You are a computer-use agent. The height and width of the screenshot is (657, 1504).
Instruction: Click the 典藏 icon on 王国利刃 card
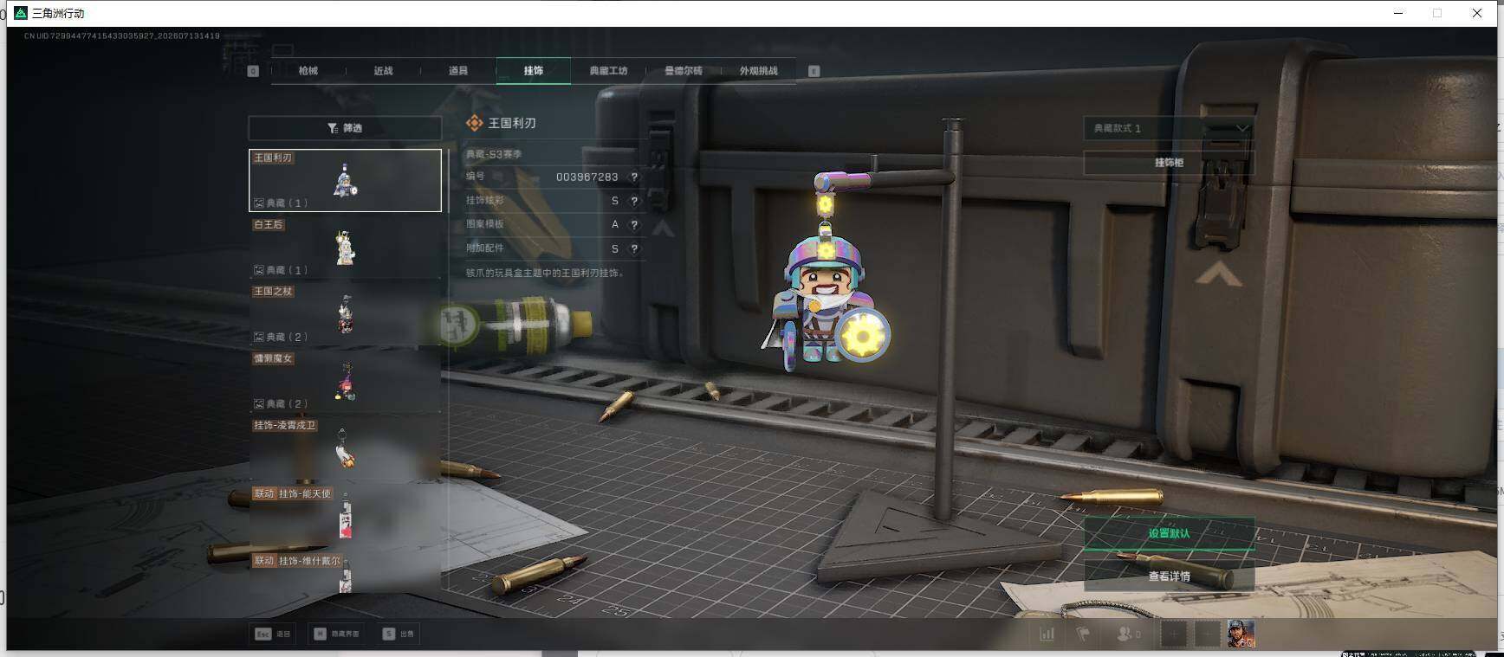coord(258,203)
